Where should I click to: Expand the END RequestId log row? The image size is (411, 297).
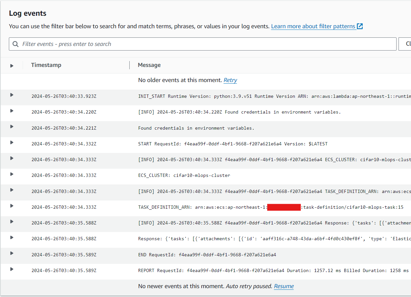tap(12, 253)
